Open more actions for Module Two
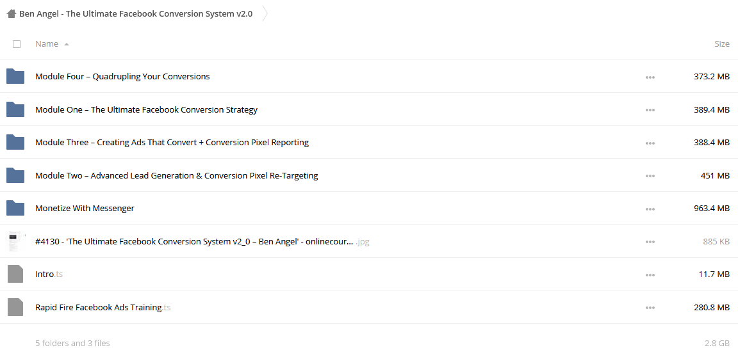 [650, 176]
